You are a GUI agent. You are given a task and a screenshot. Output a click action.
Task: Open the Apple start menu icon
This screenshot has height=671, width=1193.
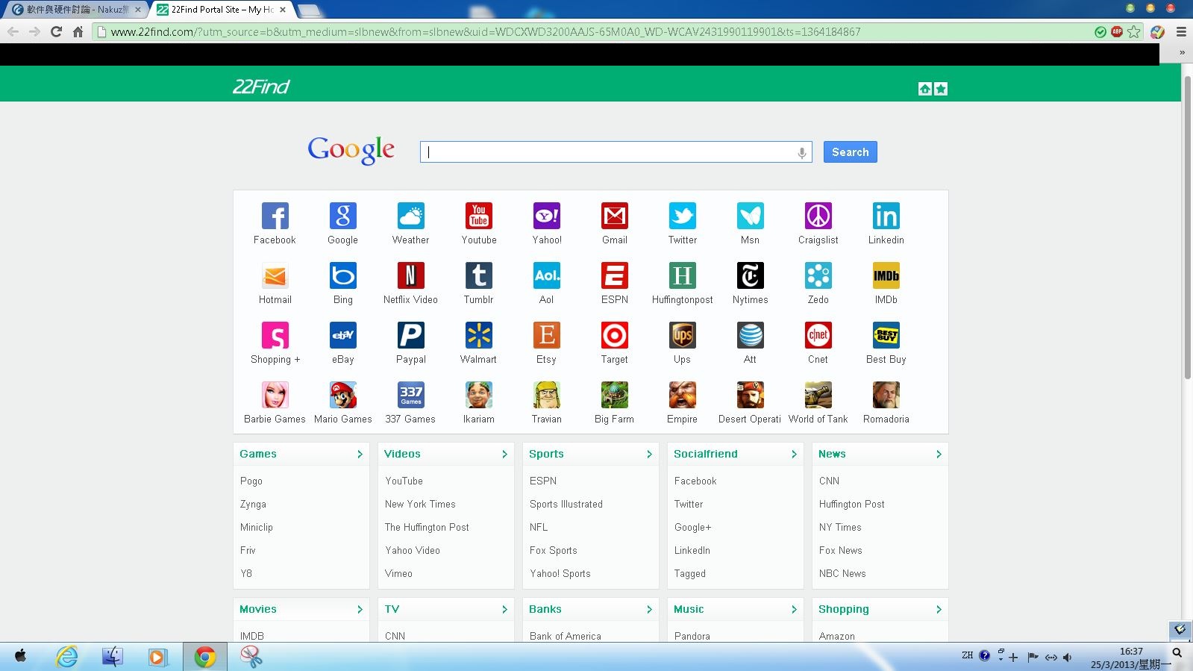tap(21, 657)
